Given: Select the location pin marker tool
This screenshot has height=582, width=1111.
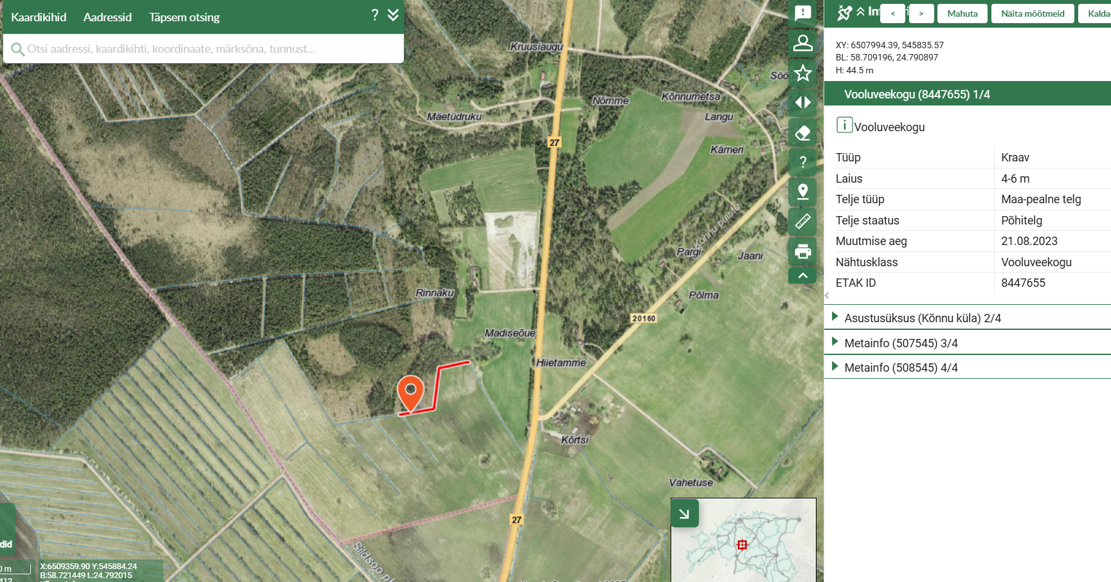Looking at the screenshot, I should [802, 192].
